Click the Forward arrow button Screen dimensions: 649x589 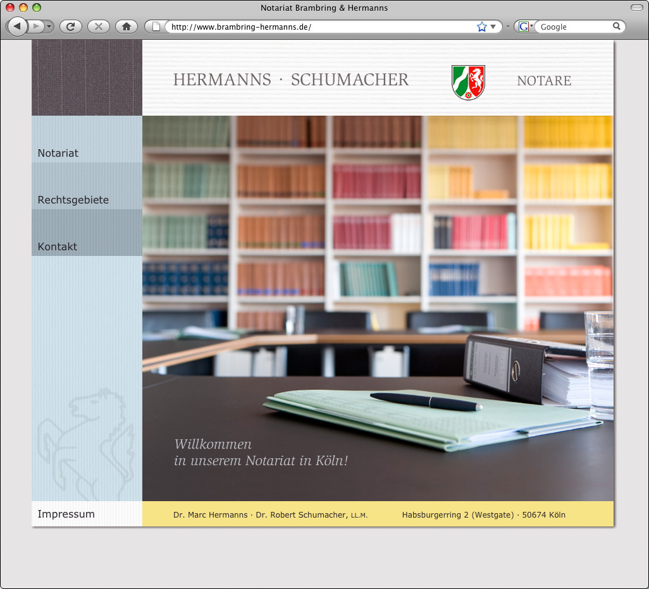pyautogui.click(x=36, y=26)
